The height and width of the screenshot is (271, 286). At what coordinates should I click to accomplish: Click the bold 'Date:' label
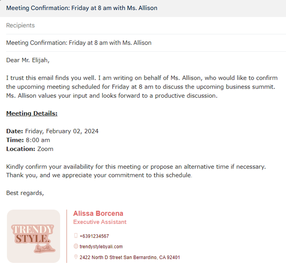(x=14, y=131)
